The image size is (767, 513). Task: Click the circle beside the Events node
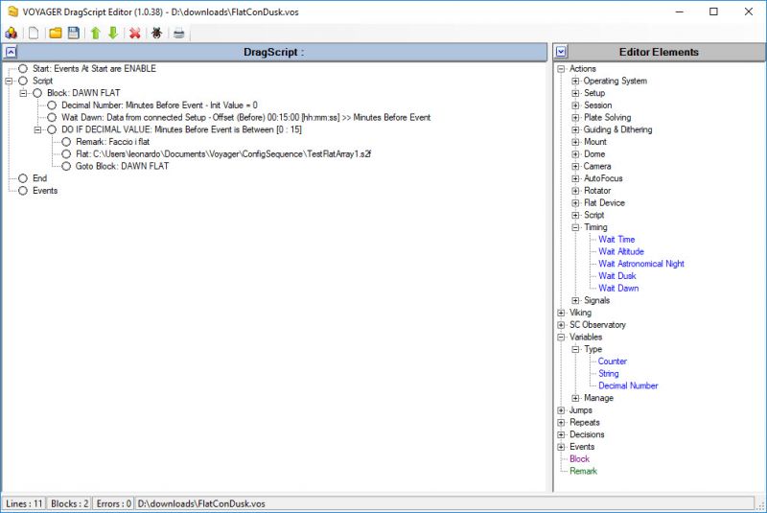click(x=23, y=191)
